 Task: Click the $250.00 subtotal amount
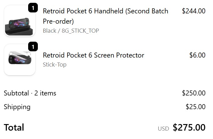pos(194,93)
